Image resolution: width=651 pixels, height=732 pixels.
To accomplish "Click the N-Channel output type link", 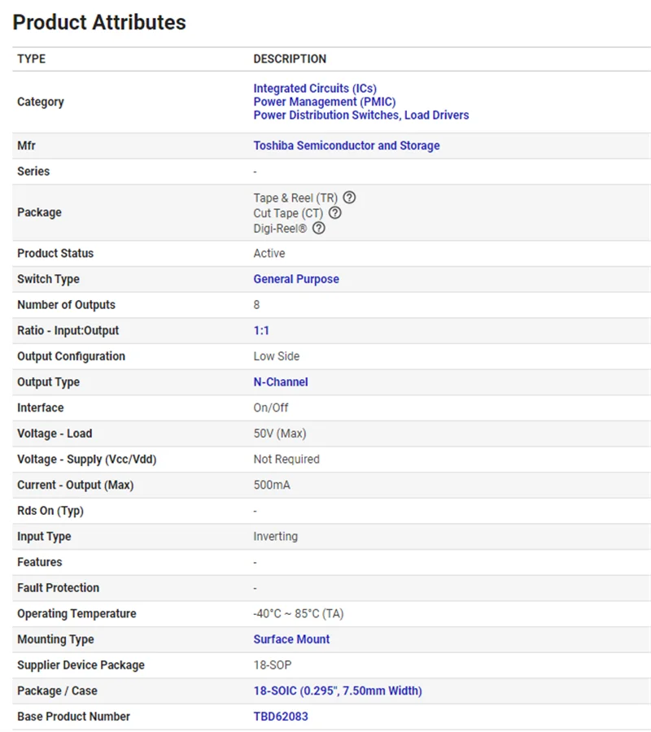I will pyautogui.click(x=281, y=381).
